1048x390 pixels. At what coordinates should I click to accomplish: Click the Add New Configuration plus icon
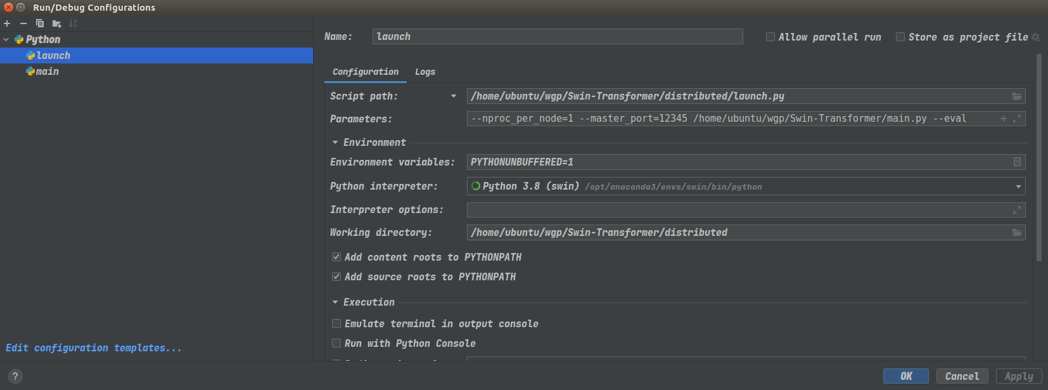tap(7, 23)
